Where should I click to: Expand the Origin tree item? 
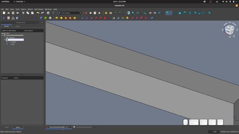[7, 42]
